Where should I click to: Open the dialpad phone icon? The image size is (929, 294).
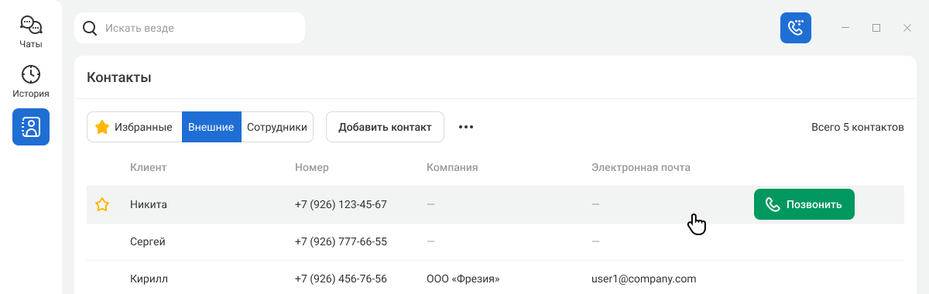pos(796,28)
